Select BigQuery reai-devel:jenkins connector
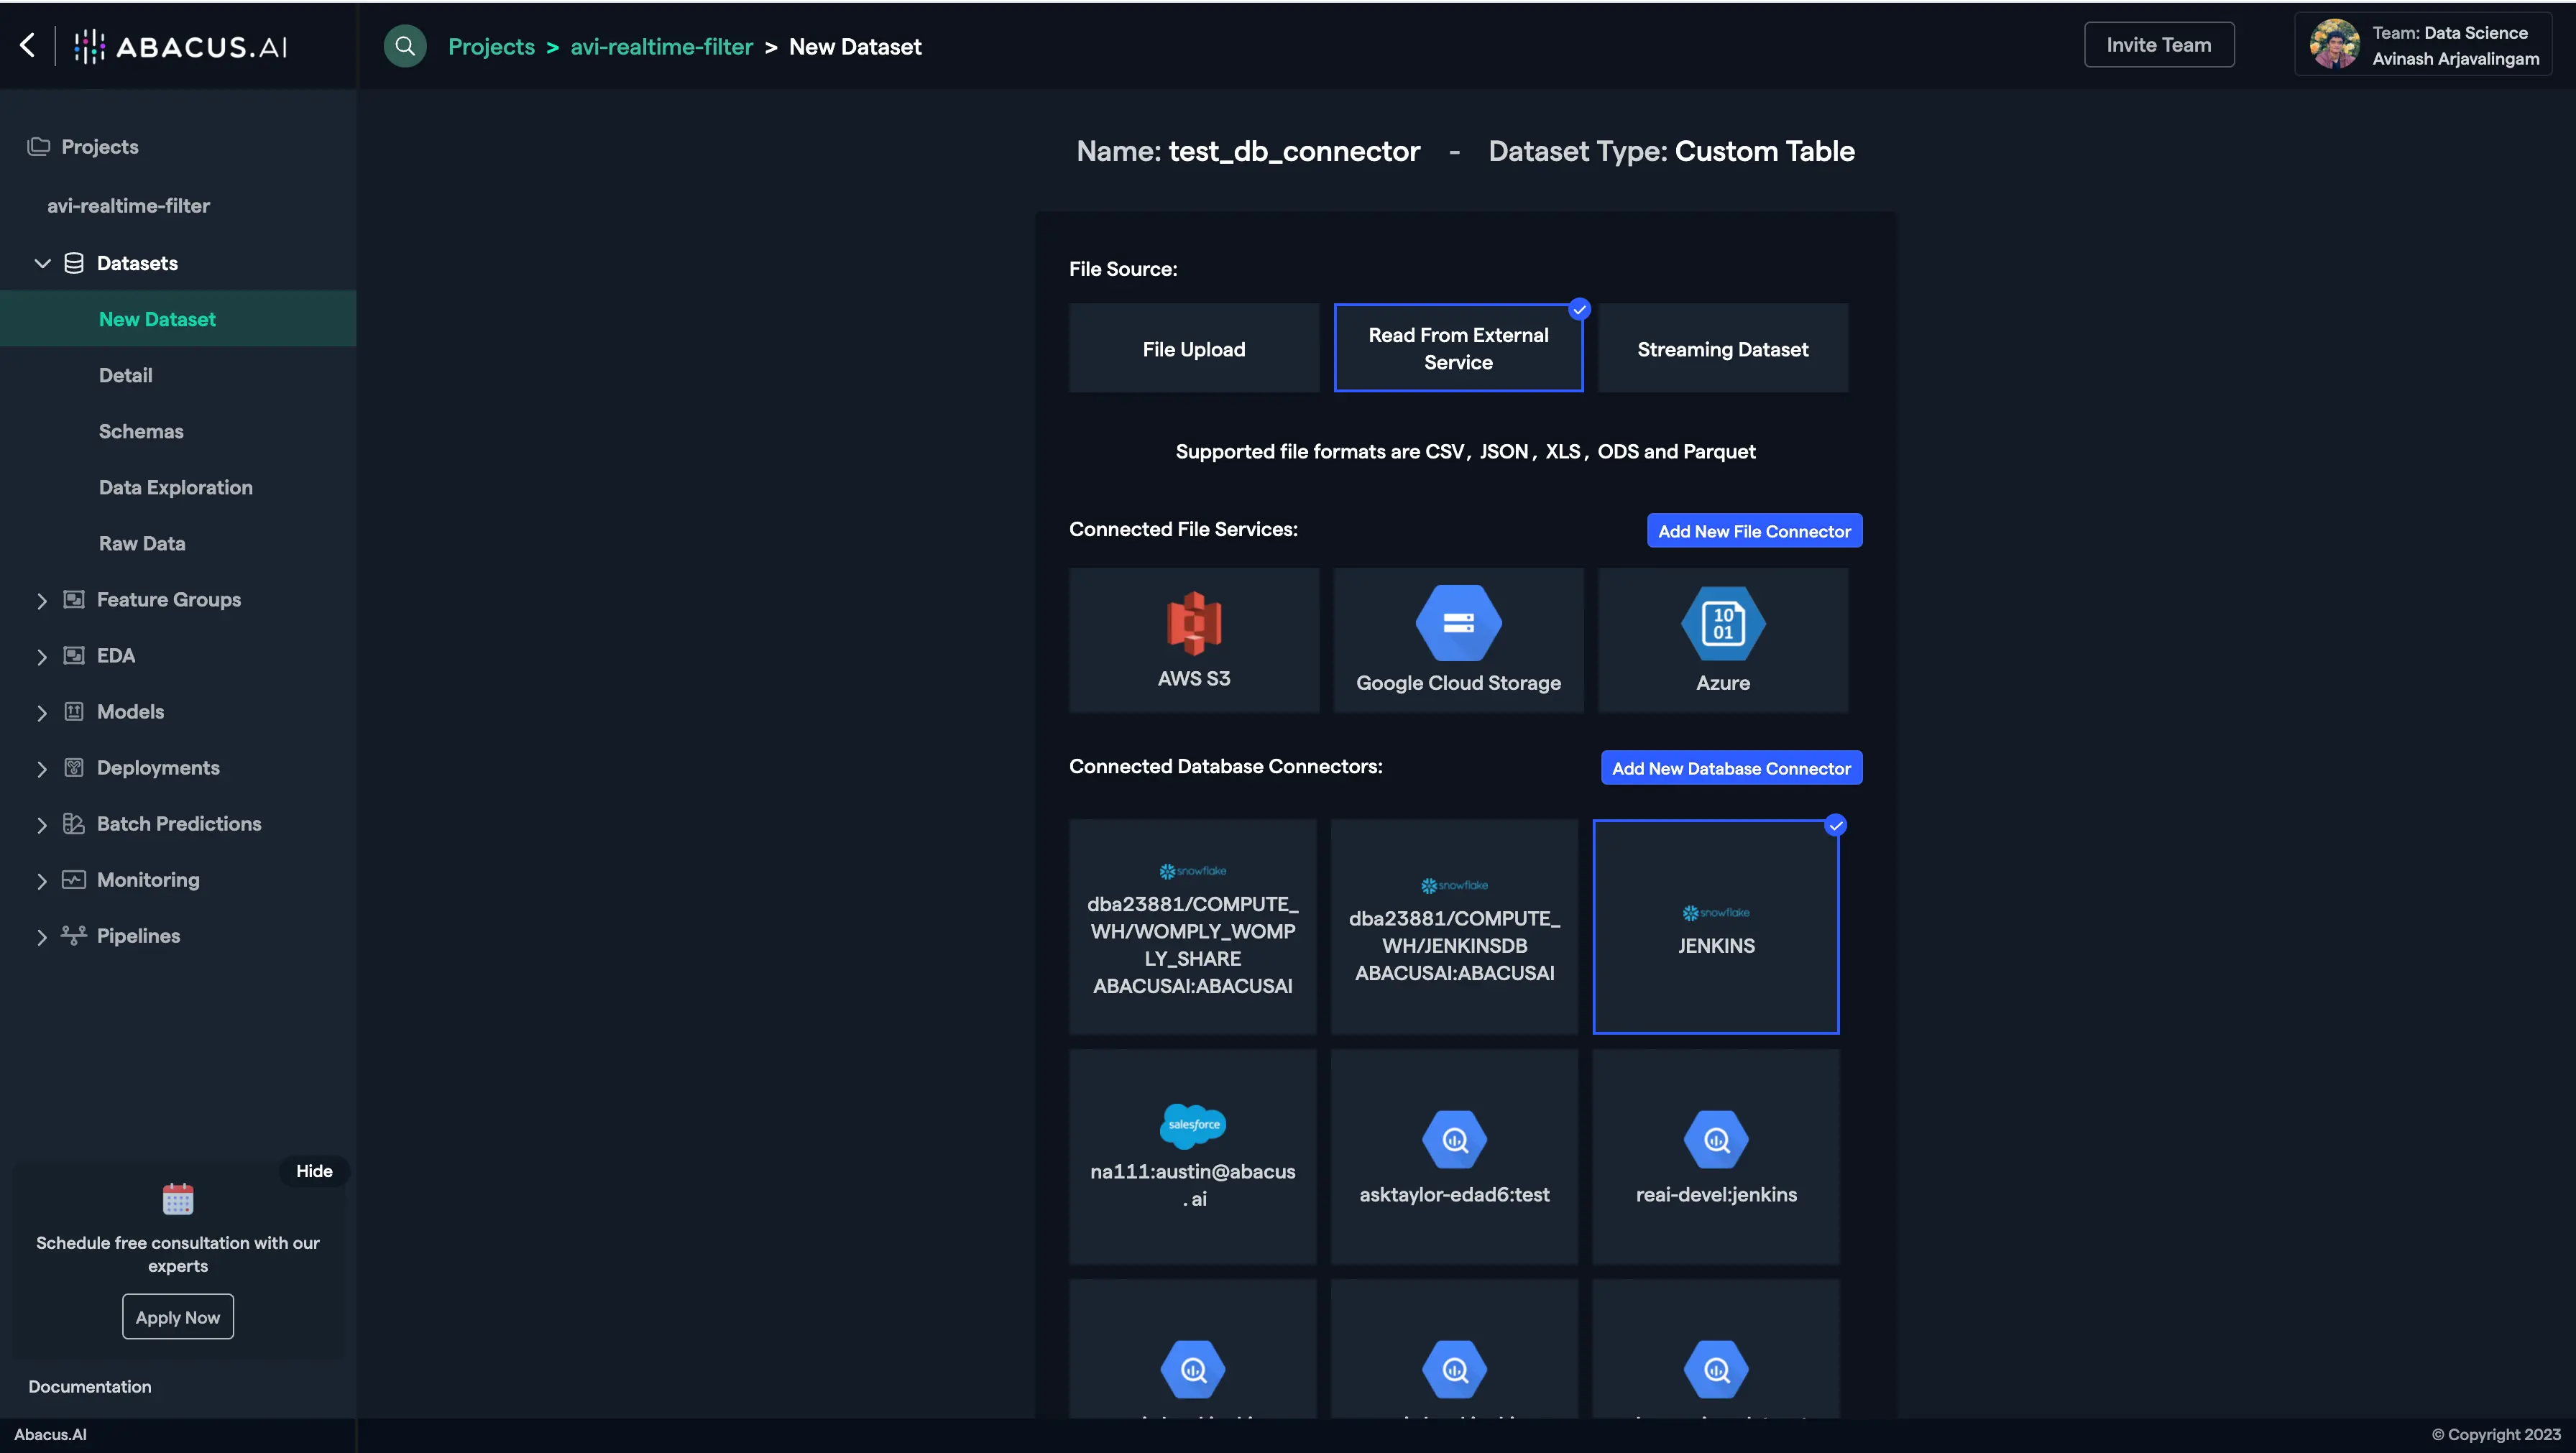The width and height of the screenshot is (2576, 1453). tap(1716, 1156)
